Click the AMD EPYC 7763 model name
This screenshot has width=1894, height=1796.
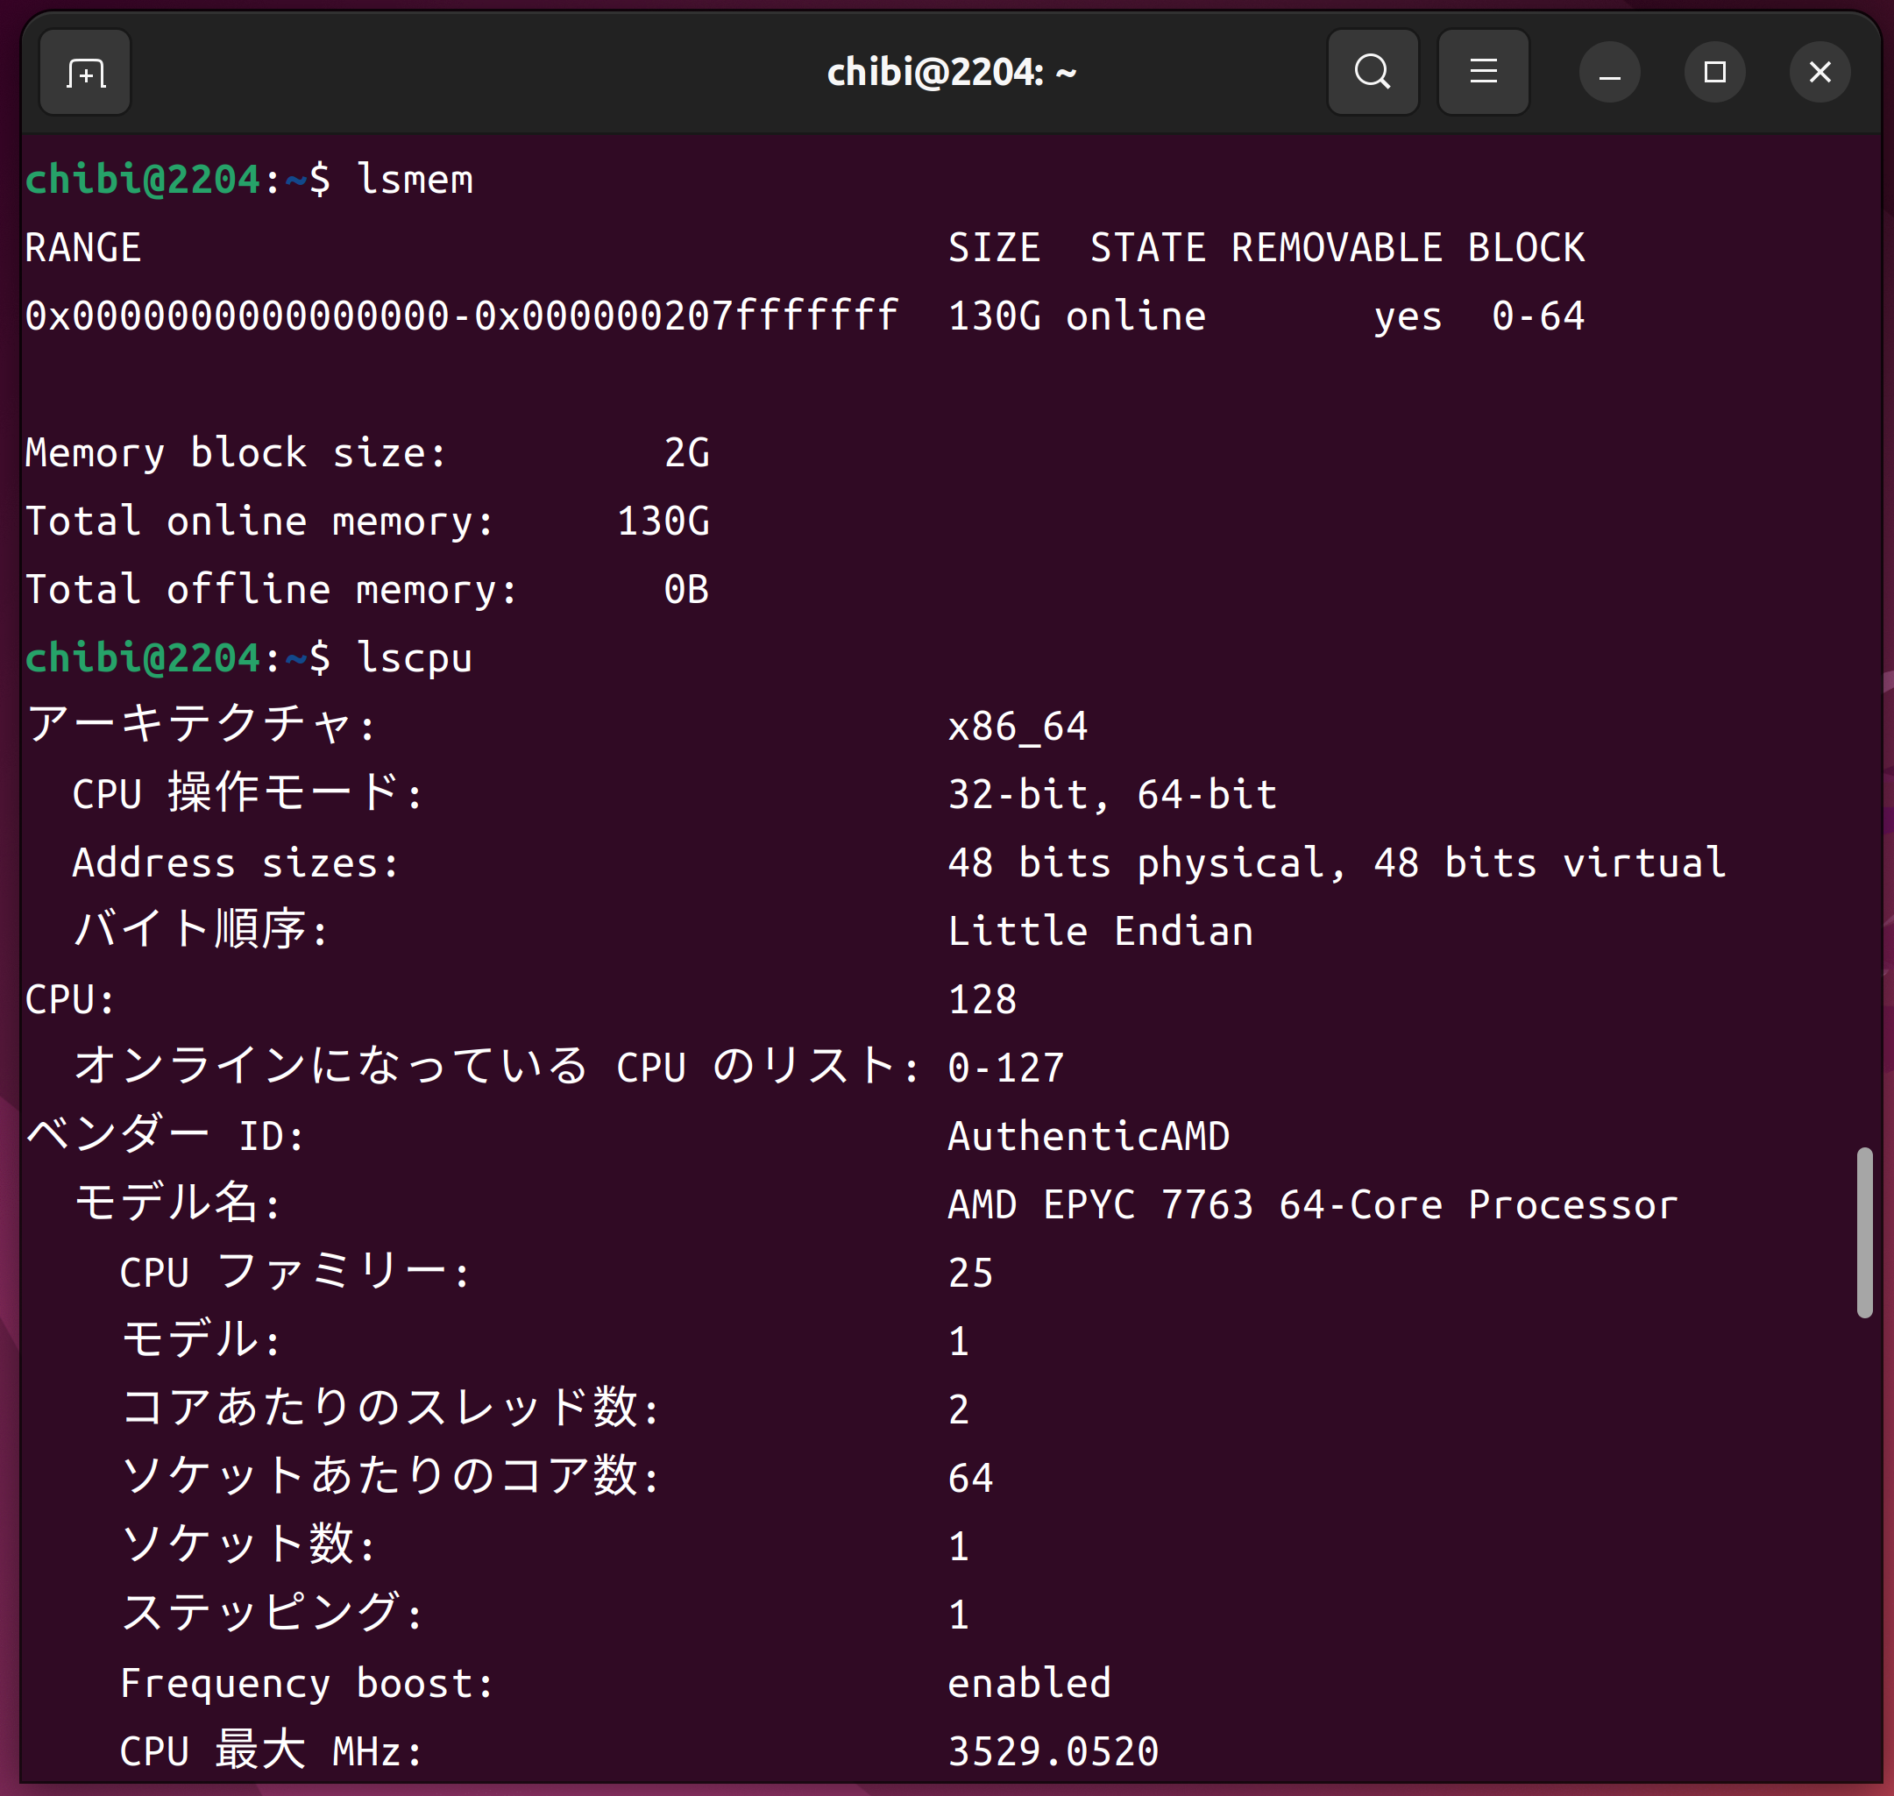(x=1311, y=1204)
